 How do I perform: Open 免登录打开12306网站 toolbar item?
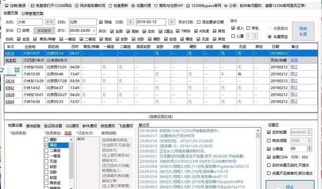[x=51, y=6]
